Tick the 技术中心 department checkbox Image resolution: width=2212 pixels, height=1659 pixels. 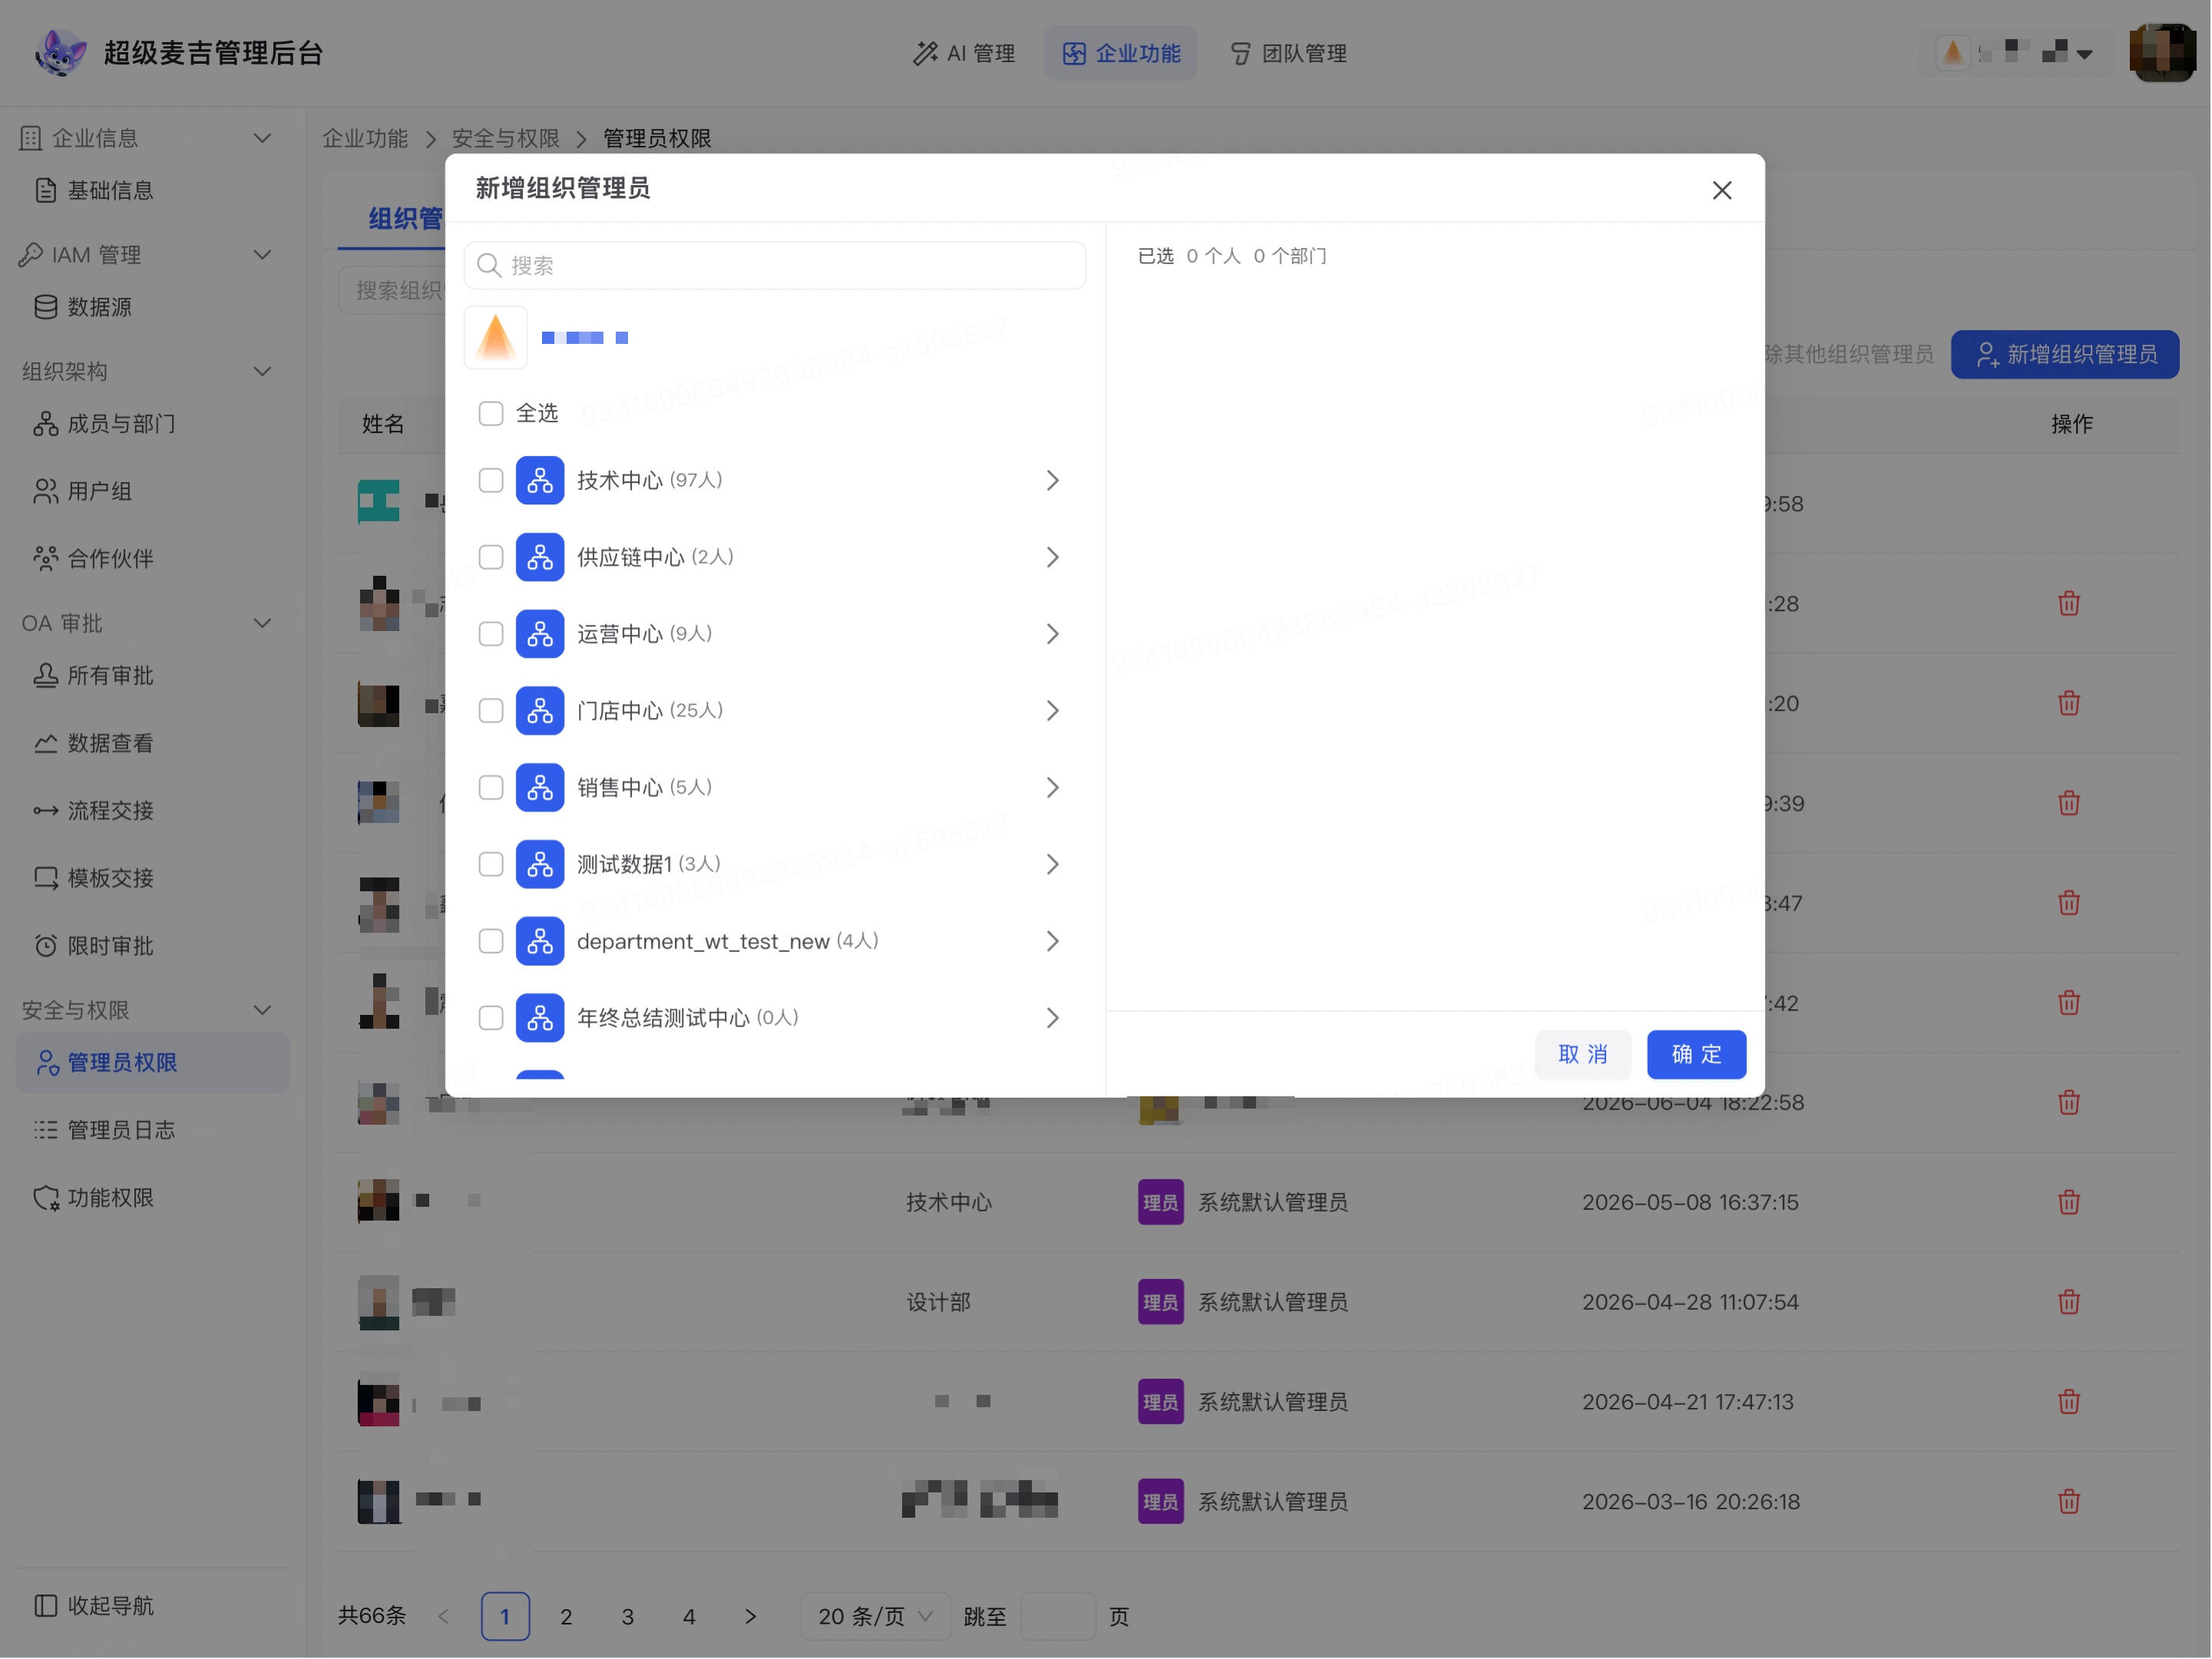pos(490,480)
